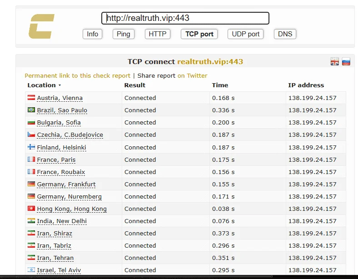
Task: Select the 0.038 s time value
Action: [x=223, y=209]
